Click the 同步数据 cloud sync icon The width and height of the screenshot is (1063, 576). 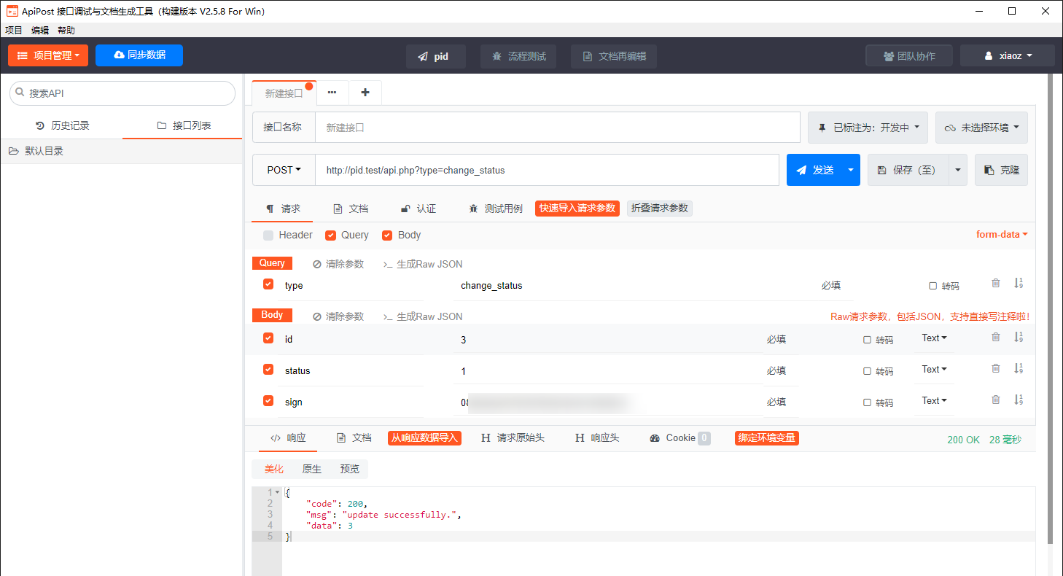click(118, 55)
